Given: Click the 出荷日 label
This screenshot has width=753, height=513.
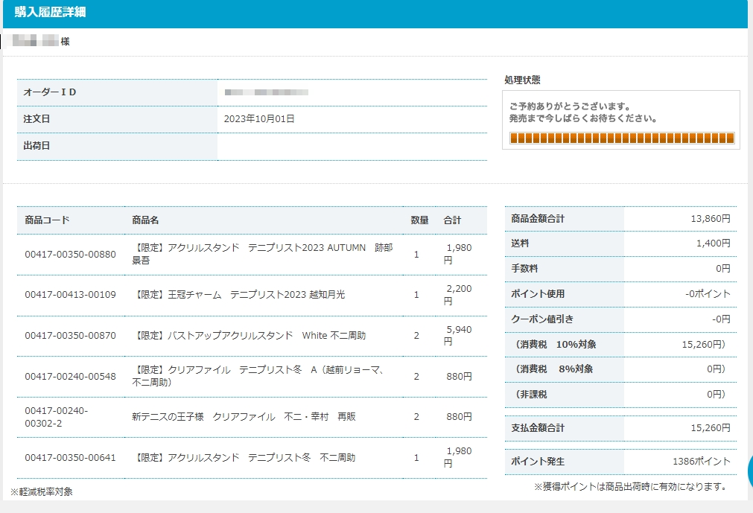Looking at the screenshot, I should tap(36, 146).
